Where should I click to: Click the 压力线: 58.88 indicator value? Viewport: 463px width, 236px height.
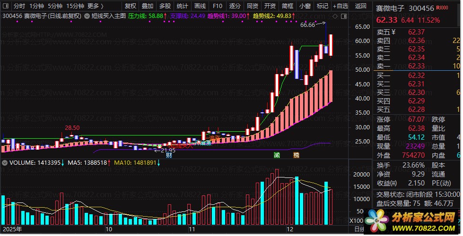148,16
